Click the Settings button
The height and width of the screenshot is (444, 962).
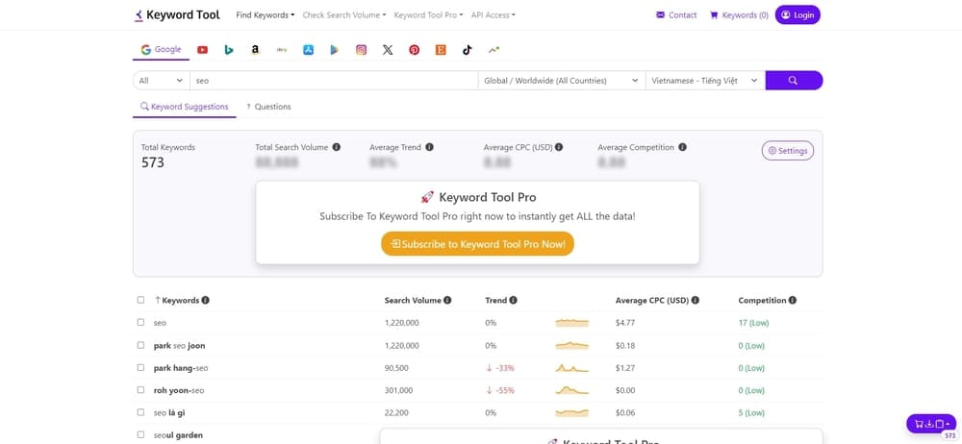[x=788, y=150]
